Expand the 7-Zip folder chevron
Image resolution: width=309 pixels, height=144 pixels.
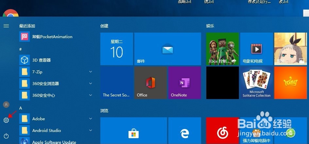[x=91, y=72]
